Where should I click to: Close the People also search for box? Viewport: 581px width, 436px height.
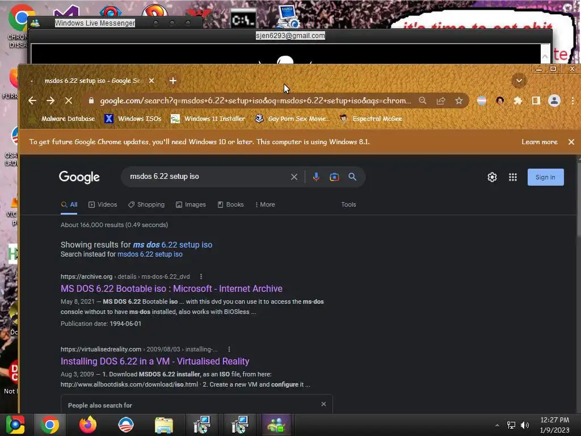323,404
